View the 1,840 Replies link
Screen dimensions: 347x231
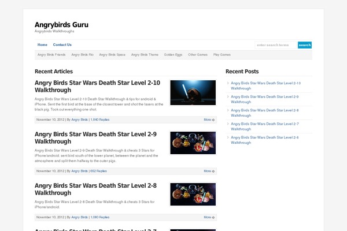pos(100,120)
